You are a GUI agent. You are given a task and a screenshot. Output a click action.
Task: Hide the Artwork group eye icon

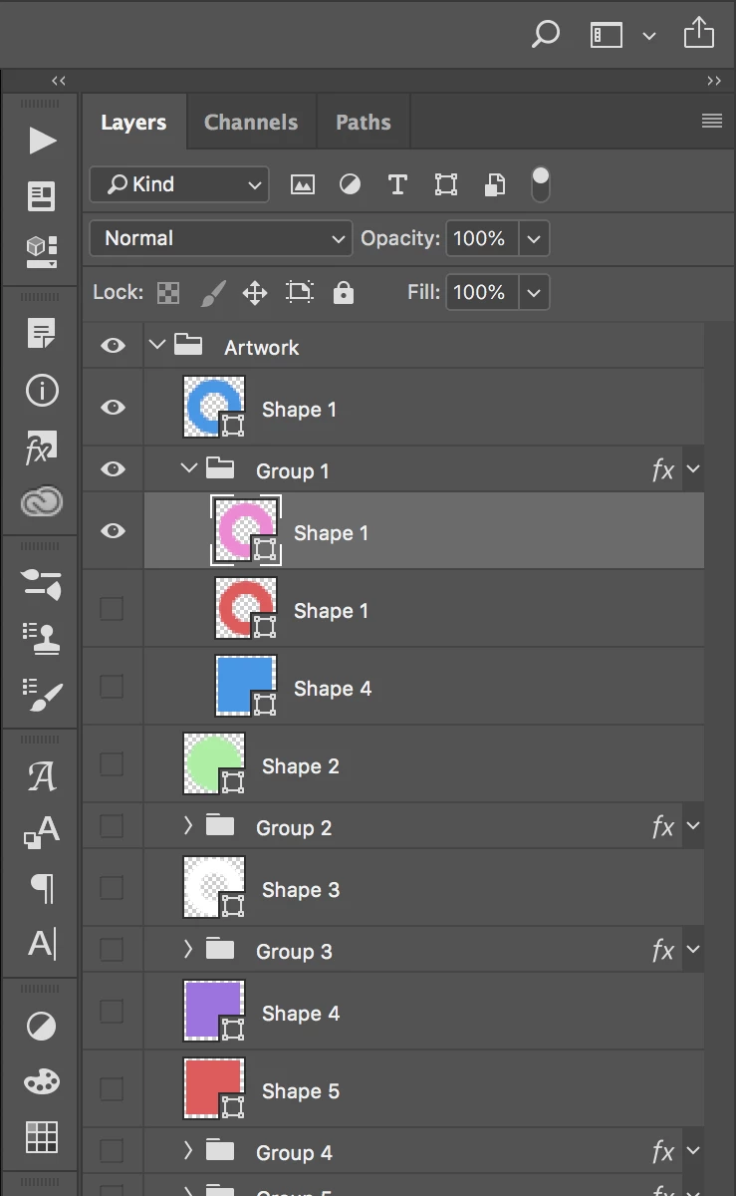click(114, 346)
